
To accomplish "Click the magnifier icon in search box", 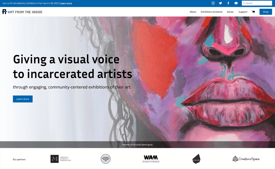I will (x=244, y=3).
